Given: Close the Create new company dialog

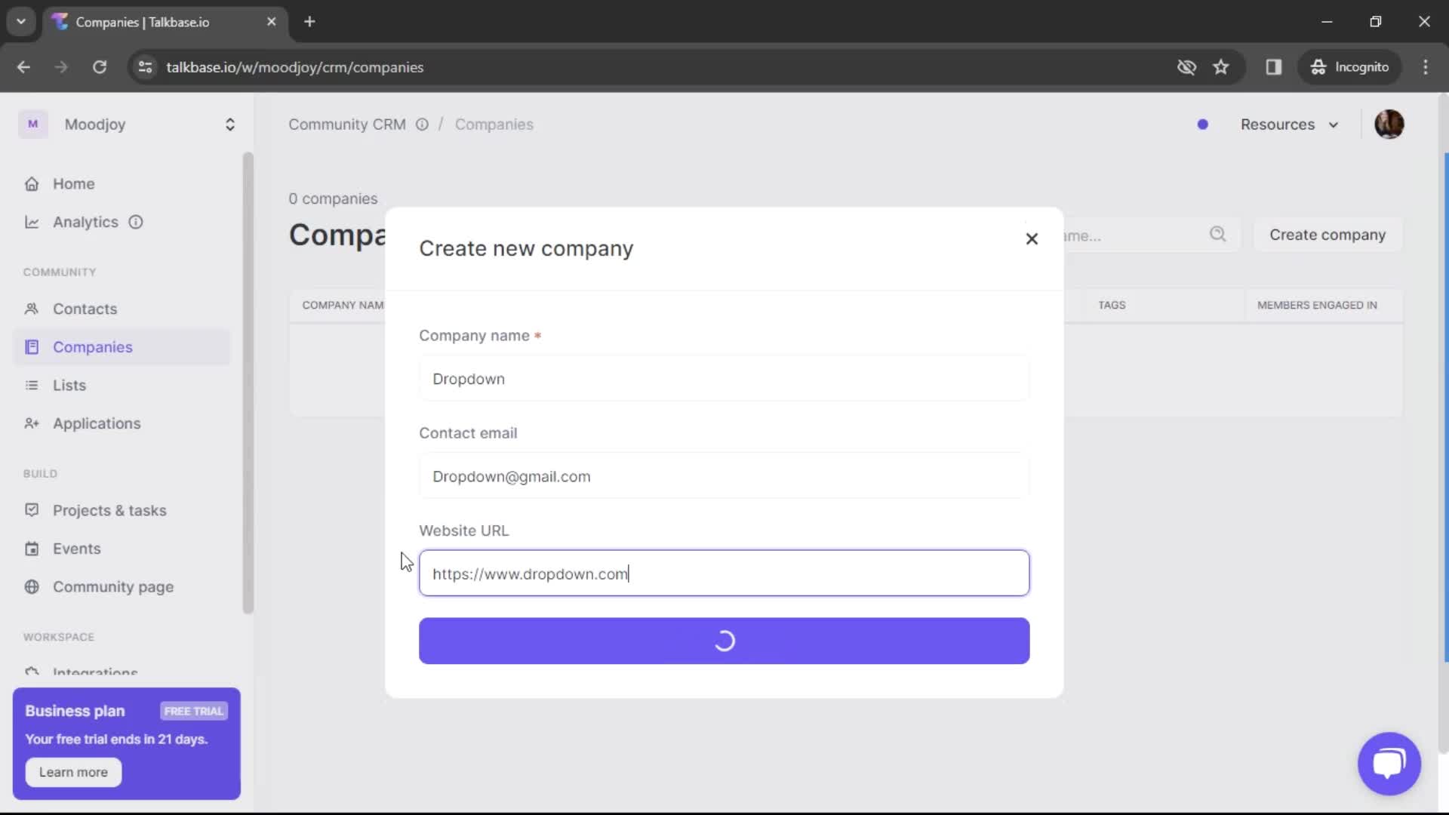Looking at the screenshot, I should [x=1032, y=238].
